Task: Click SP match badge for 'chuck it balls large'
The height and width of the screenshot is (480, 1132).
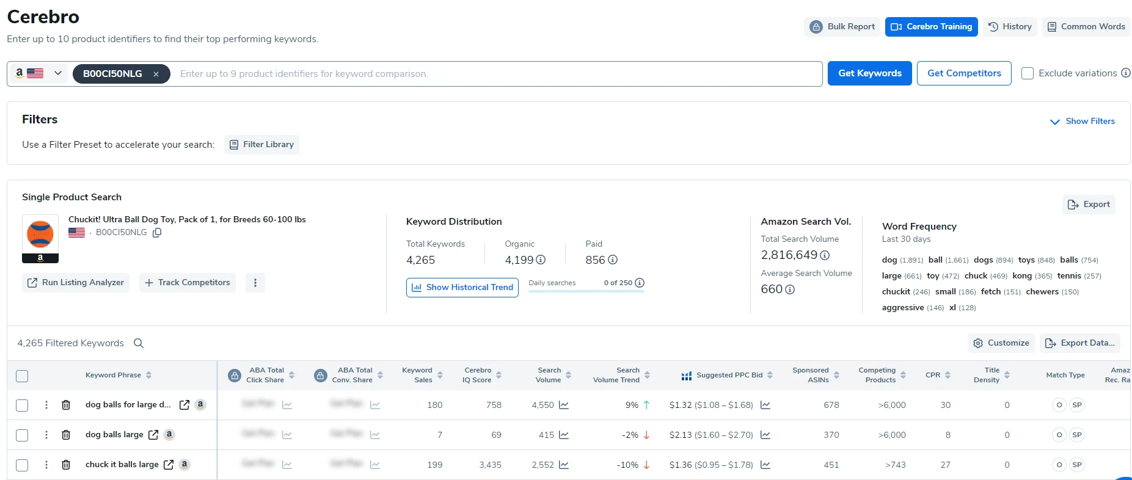Action: coord(1077,465)
